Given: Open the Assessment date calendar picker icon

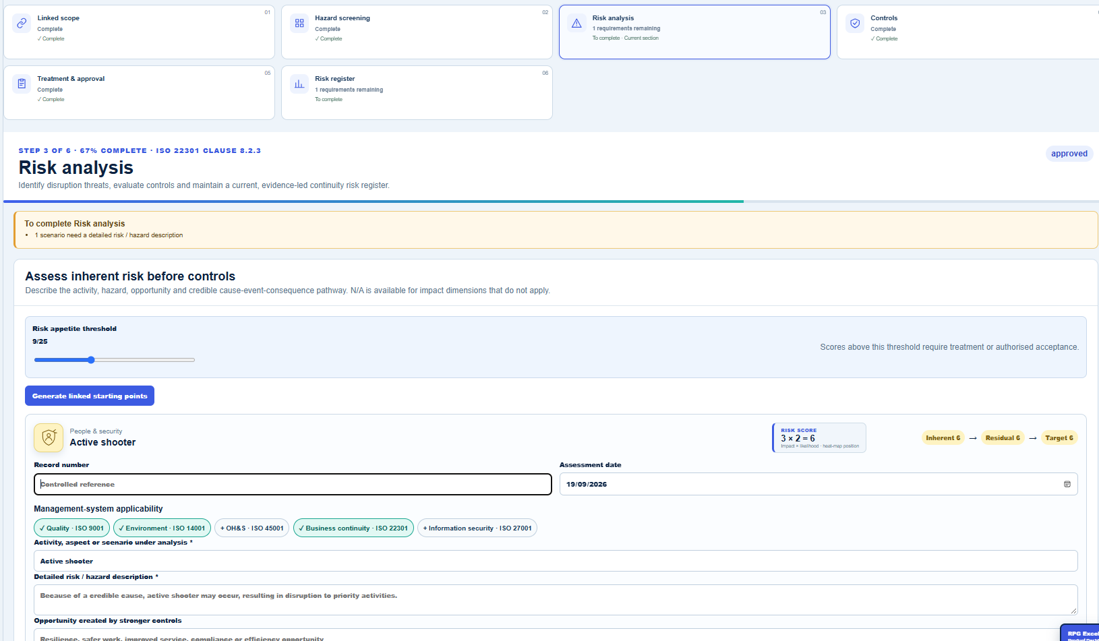Looking at the screenshot, I should point(1067,484).
